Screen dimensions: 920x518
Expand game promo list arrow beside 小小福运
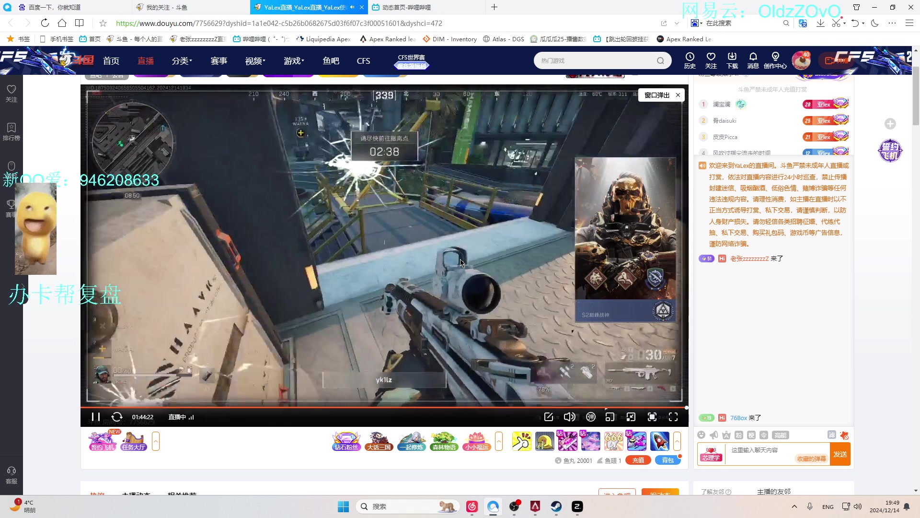[498, 441]
